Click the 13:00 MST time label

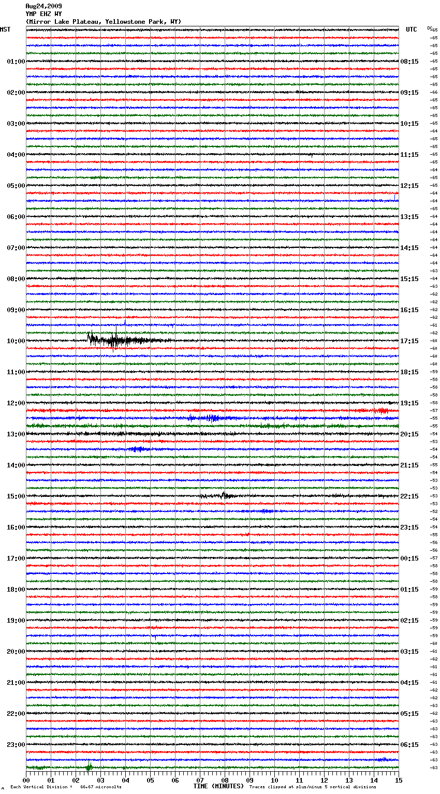[x=16, y=434]
